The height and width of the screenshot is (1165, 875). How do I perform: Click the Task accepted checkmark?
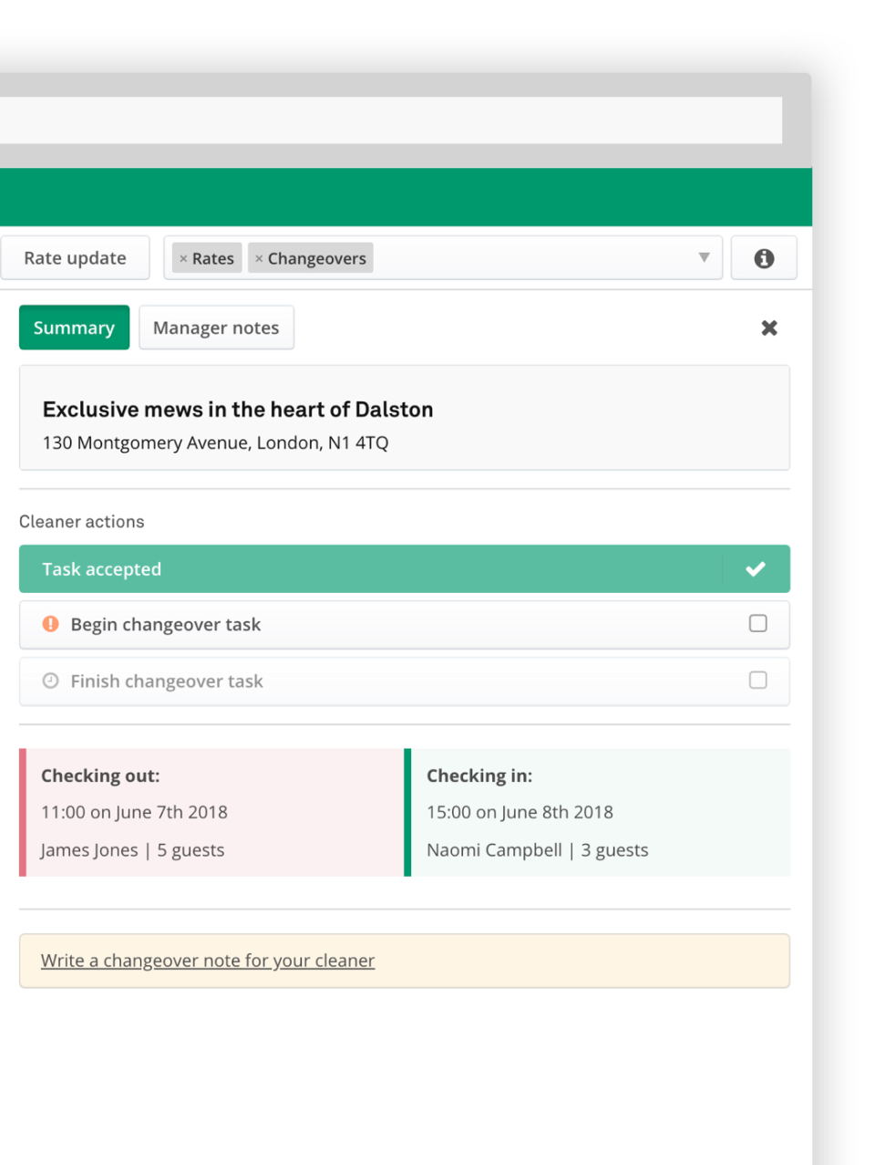756,569
